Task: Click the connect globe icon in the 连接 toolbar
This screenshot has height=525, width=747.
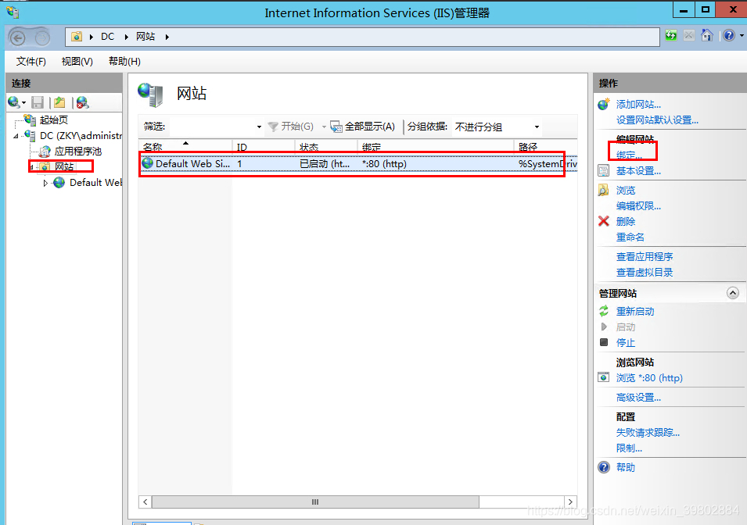Action: point(14,102)
